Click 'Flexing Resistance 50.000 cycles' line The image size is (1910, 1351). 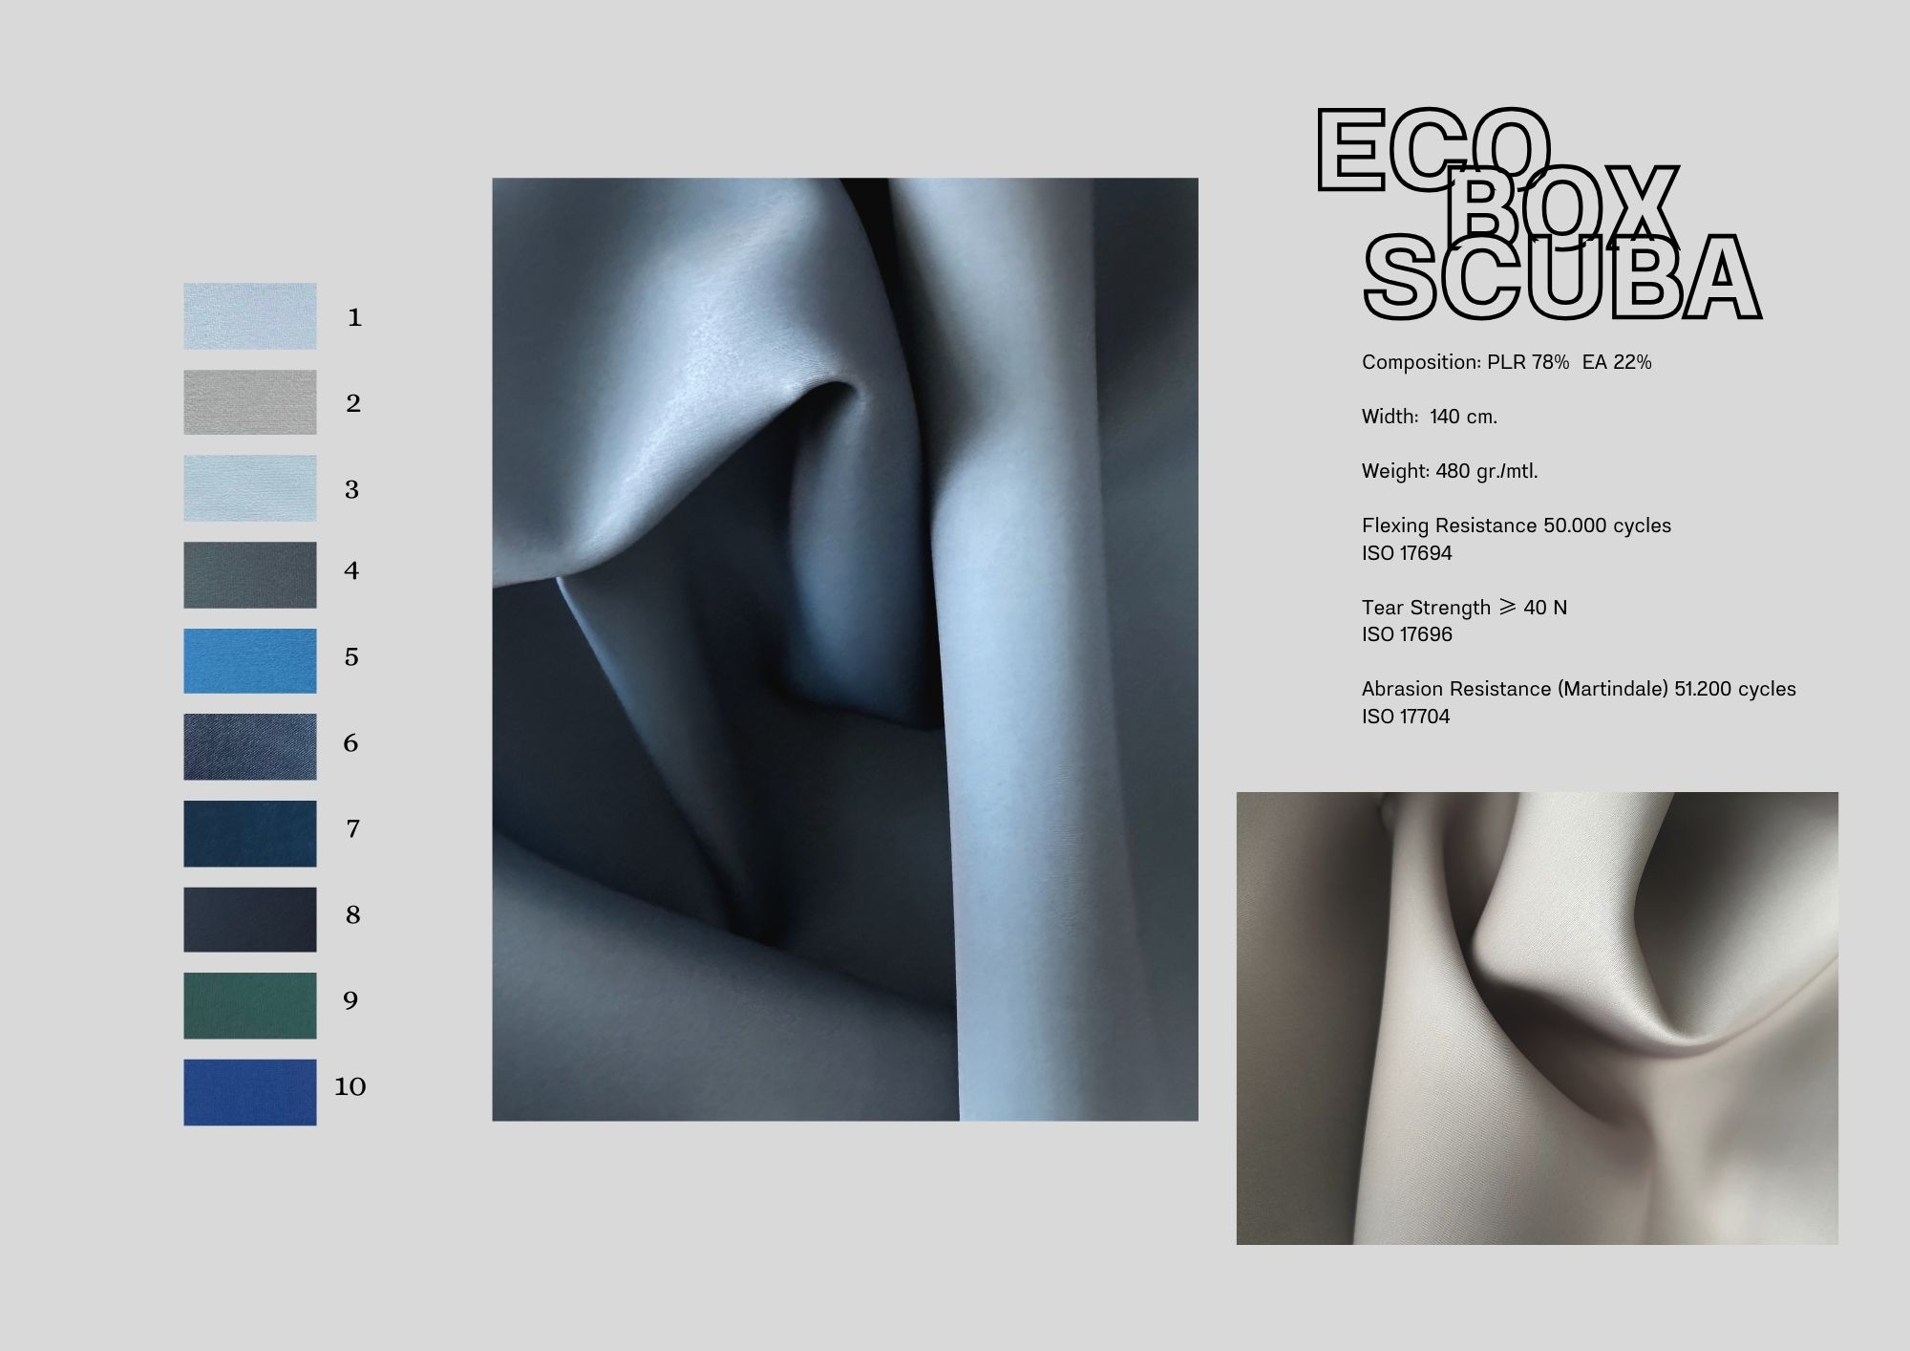pos(1517,525)
